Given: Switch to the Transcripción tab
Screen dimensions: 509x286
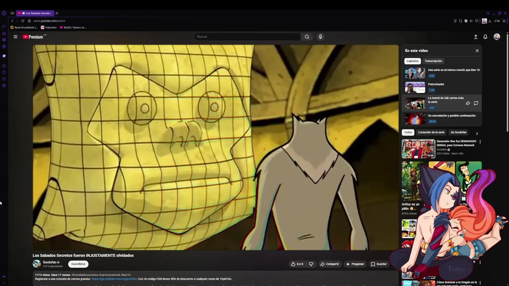Looking at the screenshot, I should (x=433, y=61).
